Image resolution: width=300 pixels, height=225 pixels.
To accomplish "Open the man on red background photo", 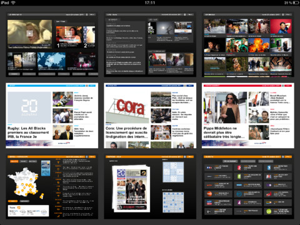I will coord(281,26).
